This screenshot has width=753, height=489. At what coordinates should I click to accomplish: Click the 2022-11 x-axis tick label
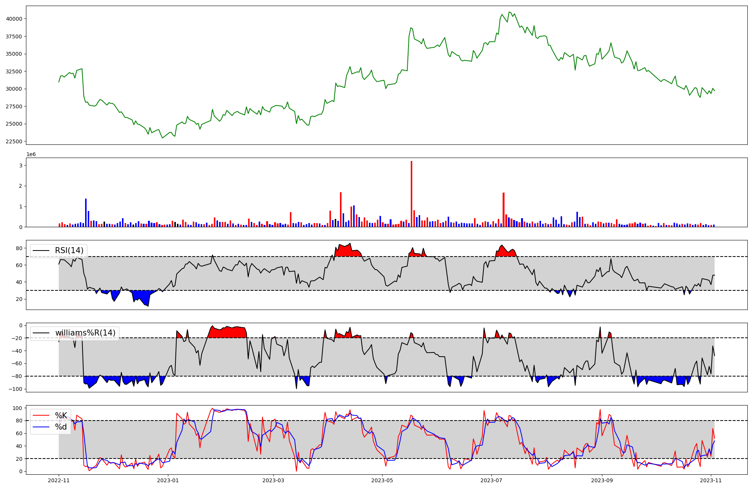point(59,480)
